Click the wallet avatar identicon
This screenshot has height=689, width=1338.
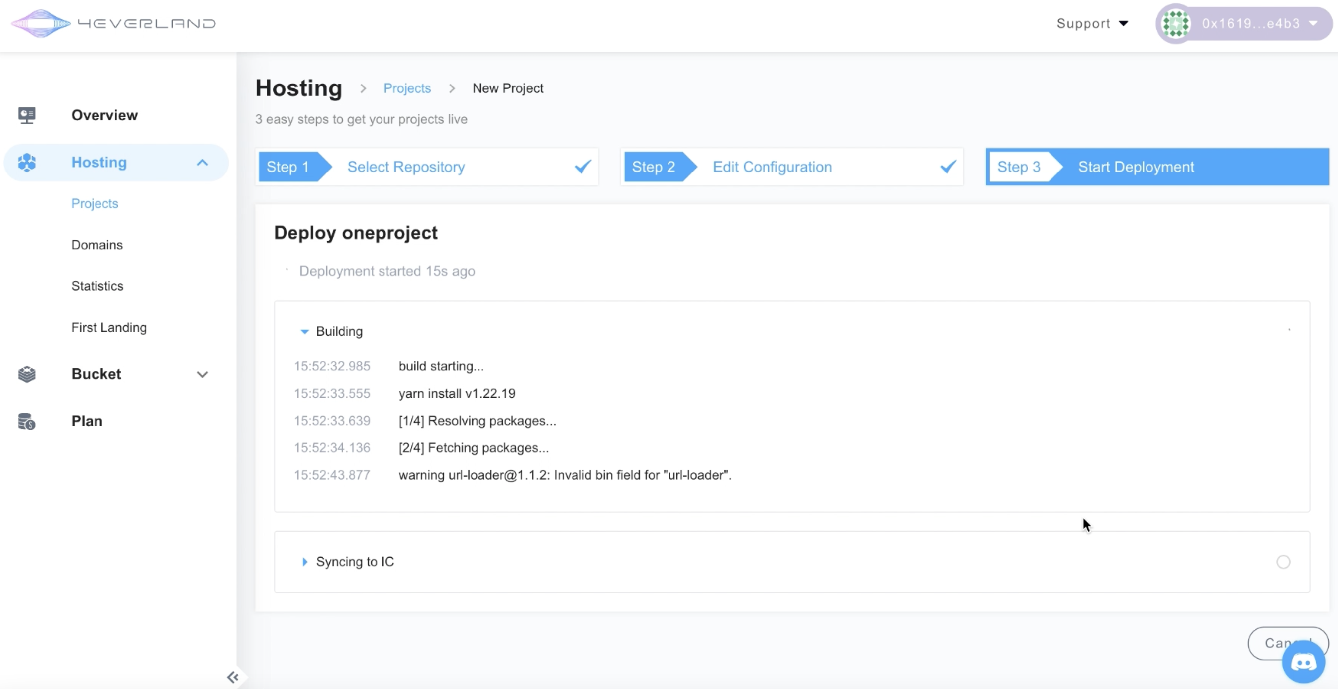click(1176, 24)
